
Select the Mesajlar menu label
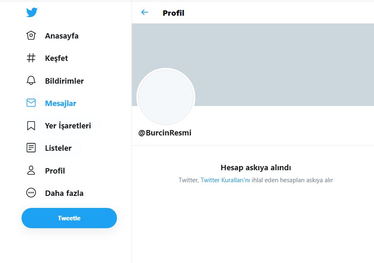coord(61,104)
